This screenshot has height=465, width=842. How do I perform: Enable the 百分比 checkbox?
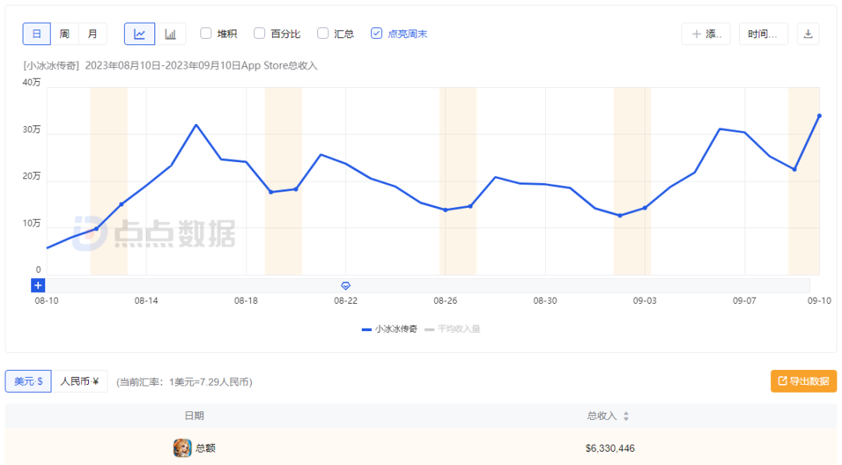click(x=260, y=33)
